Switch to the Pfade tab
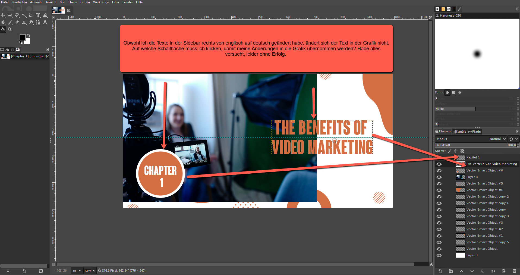Viewport: 520px width, 275px height. pyautogui.click(x=474, y=132)
